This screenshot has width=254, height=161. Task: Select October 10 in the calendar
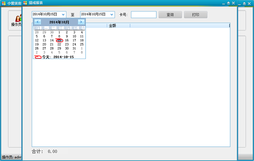point(74,36)
